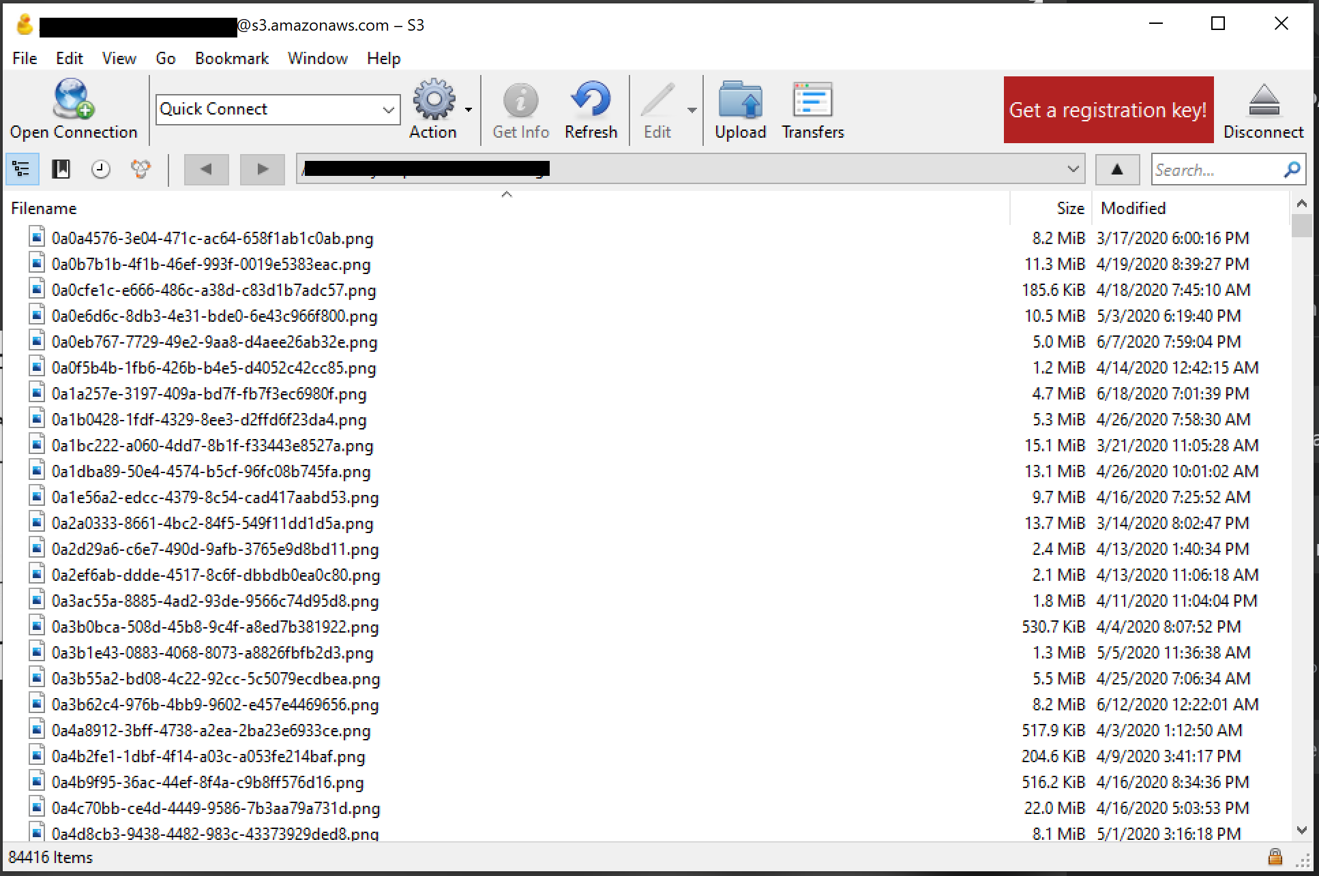Open the Quick Connect dropdown
This screenshot has width=1319, height=876.
[389, 109]
